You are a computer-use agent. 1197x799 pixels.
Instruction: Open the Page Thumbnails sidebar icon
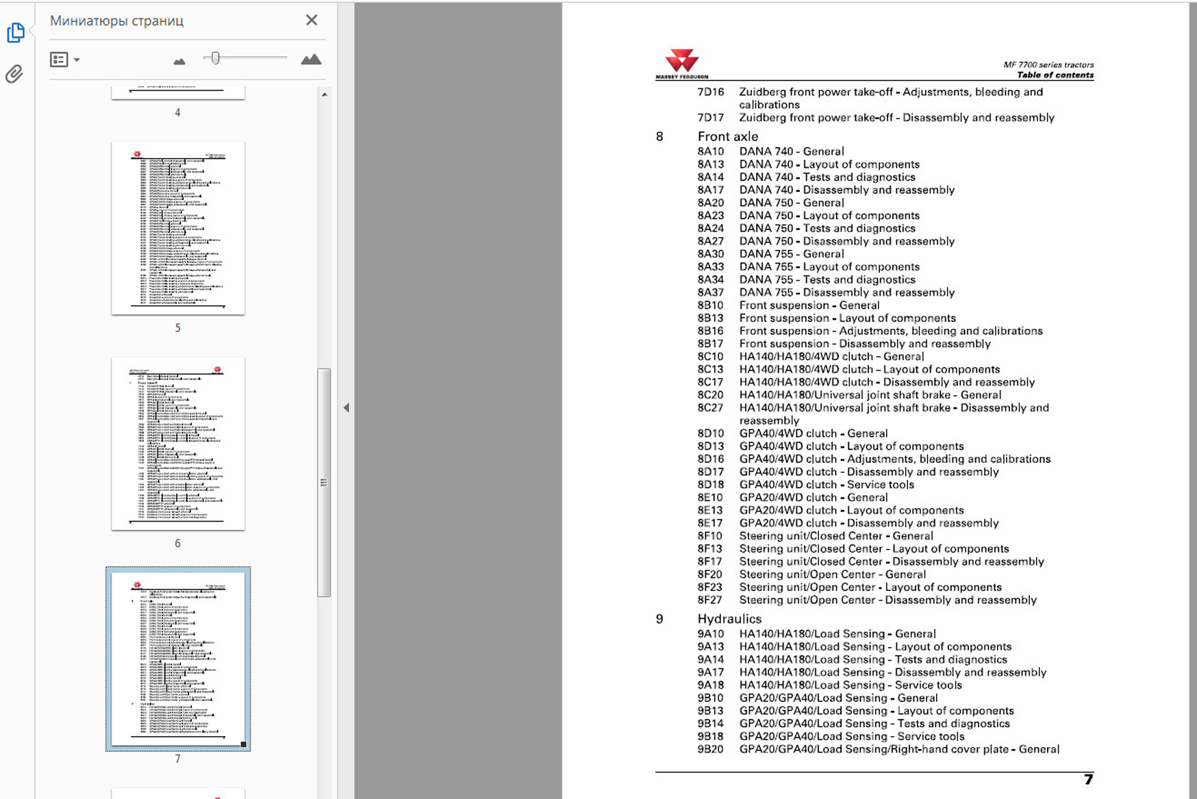pyautogui.click(x=15, y=32)
